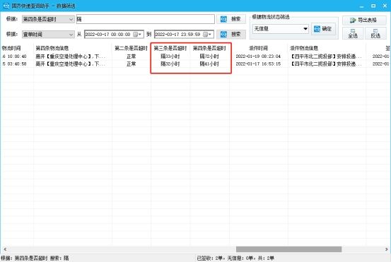Image resolution: width=391 pixels, height=262 pixels.
Task: Click the 第二条是否超时 column header
Action: [132, 48]
